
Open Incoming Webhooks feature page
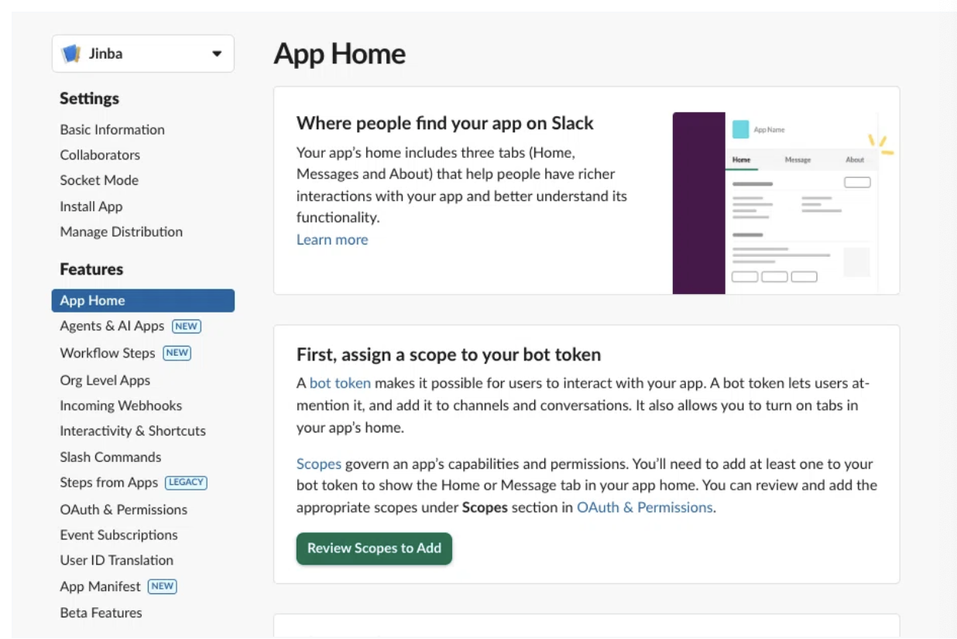coord(121,405)
